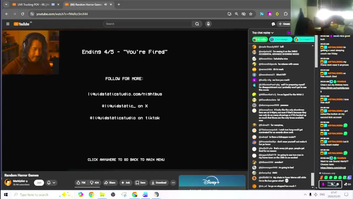Click the Random Horror Games video title
The height and width of the screenshot is (199, 353).
click(22, 175)
